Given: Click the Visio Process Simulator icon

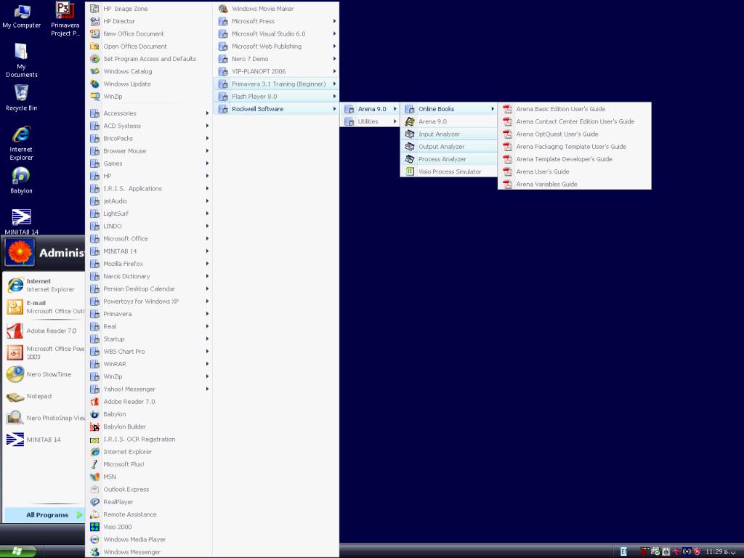Looking at the screenshot, I should (410, 171).
